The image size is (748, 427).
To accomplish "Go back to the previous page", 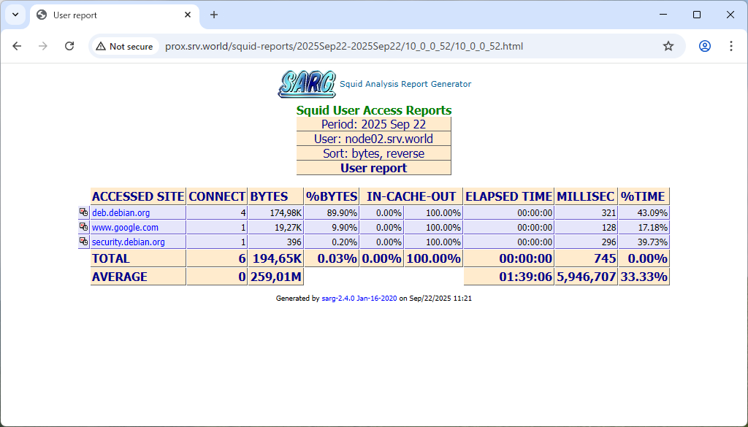I will point(18,46).
